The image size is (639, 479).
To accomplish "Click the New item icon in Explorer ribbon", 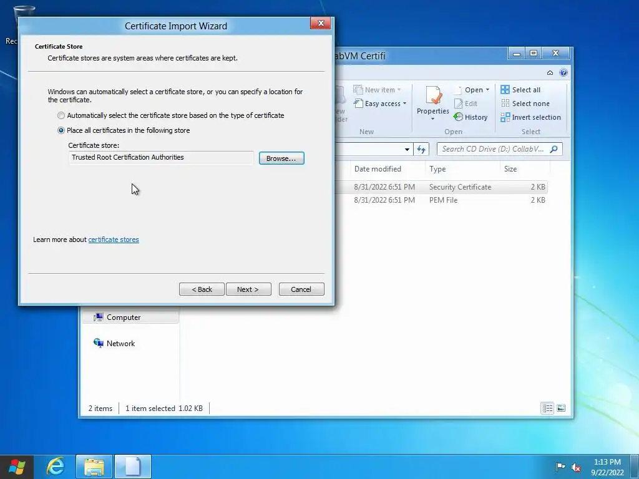I will pos(358,90).
